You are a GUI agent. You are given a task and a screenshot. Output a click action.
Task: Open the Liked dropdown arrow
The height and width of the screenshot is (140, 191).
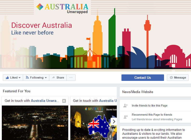(20, 78)
